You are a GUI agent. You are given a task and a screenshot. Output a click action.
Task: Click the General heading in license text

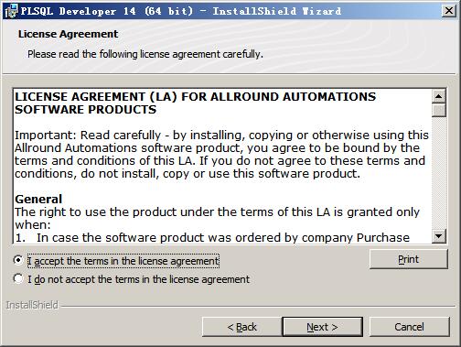pos(38,199)
